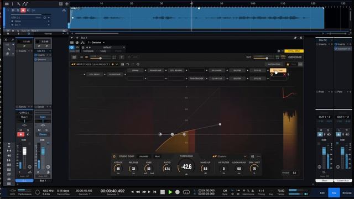The image size is (354, 199).
Task: Open the Seconds timebase dropdown
Action: pos(112,194)
